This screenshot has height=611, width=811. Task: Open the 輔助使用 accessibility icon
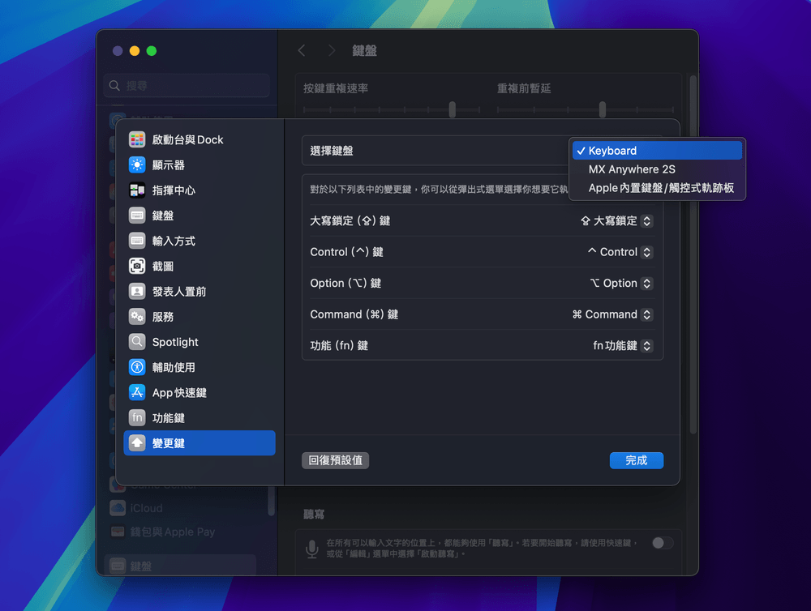137,367
